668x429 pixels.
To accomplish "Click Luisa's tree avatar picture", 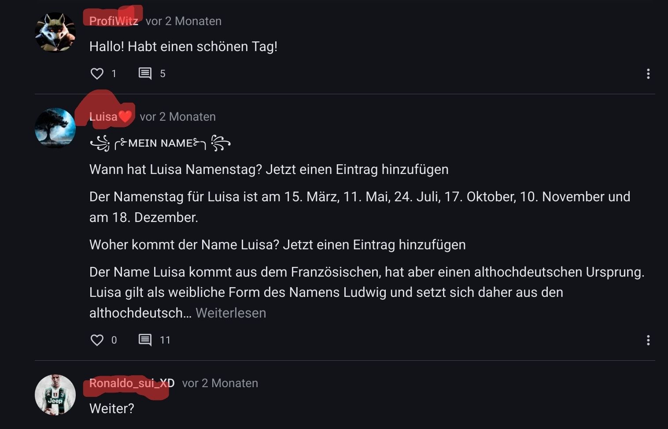I will tap(55, 128).
